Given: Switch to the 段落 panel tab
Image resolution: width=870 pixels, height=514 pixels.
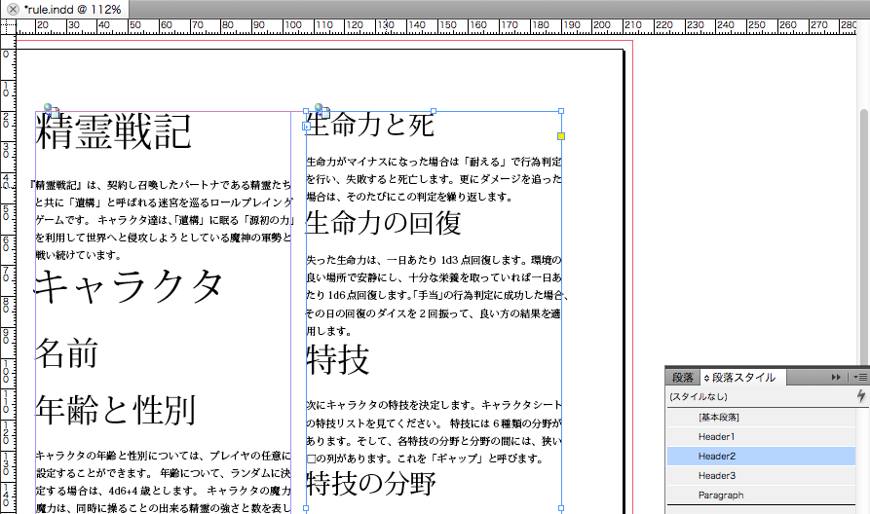Looking at the screenshot, I should (683, 378).
